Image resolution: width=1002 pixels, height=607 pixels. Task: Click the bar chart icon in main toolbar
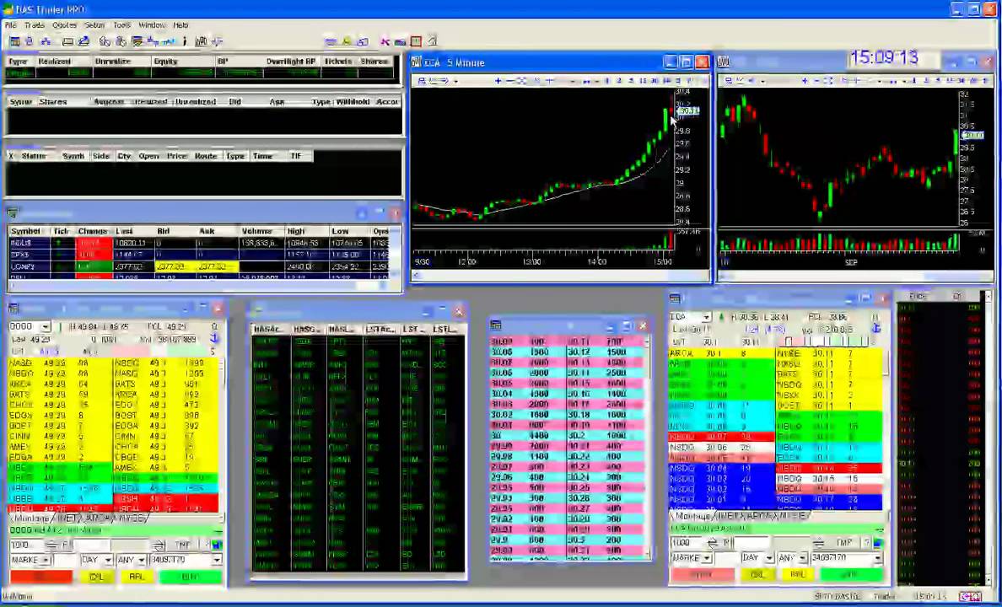point(201,41)
